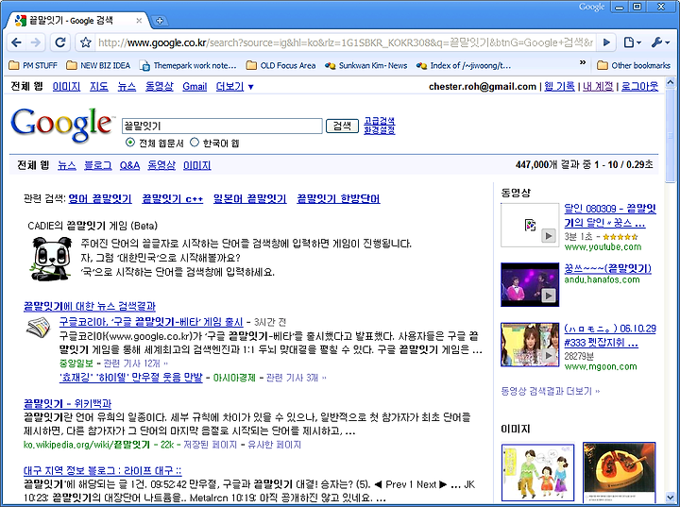Open the 내 계정 account link

[598, 86]
